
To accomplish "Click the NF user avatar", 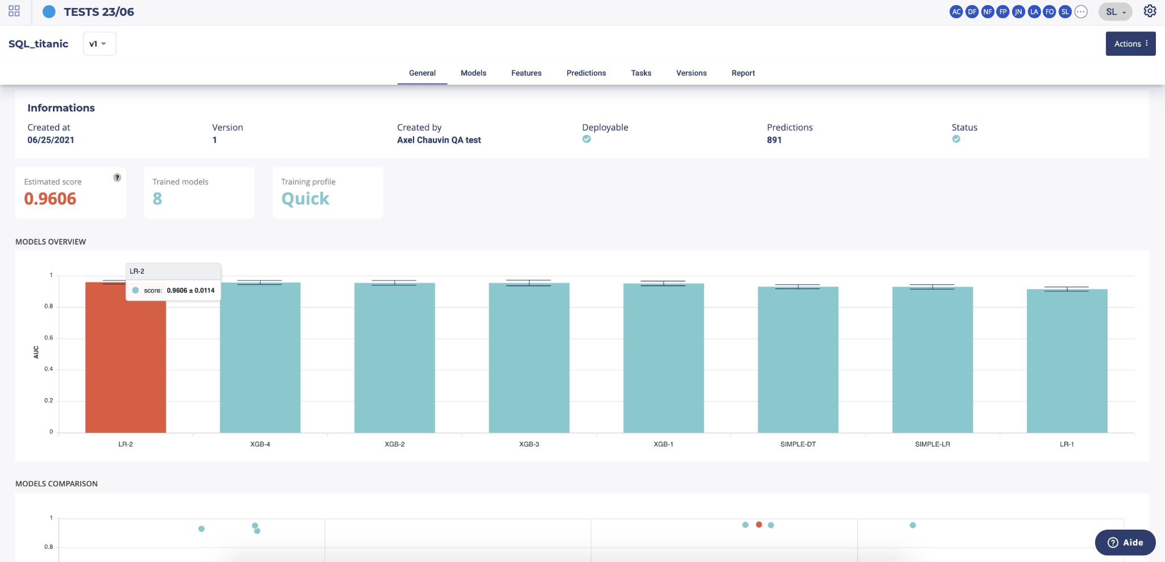I will (x=988, y=12).
